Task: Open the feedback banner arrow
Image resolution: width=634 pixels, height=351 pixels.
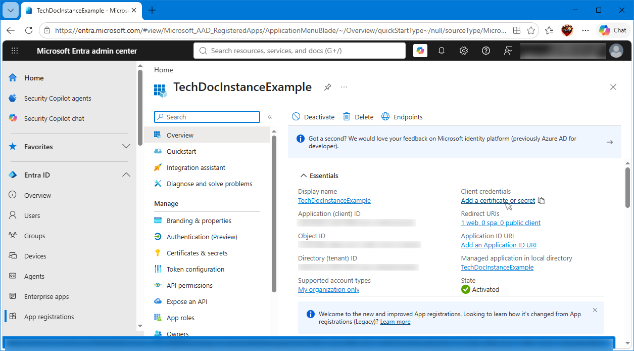Action: click(610, 142)
